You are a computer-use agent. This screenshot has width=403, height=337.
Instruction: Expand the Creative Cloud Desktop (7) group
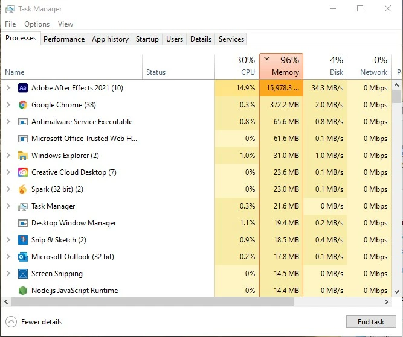(x=8, y=172)
